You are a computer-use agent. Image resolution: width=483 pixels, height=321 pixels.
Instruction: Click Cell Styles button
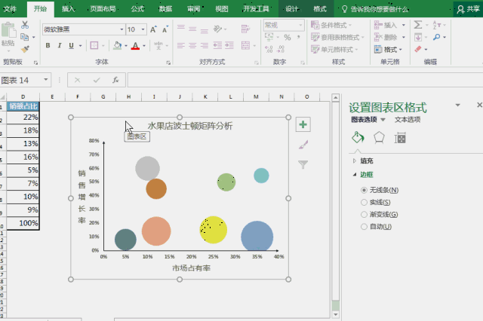pos(334,49)
